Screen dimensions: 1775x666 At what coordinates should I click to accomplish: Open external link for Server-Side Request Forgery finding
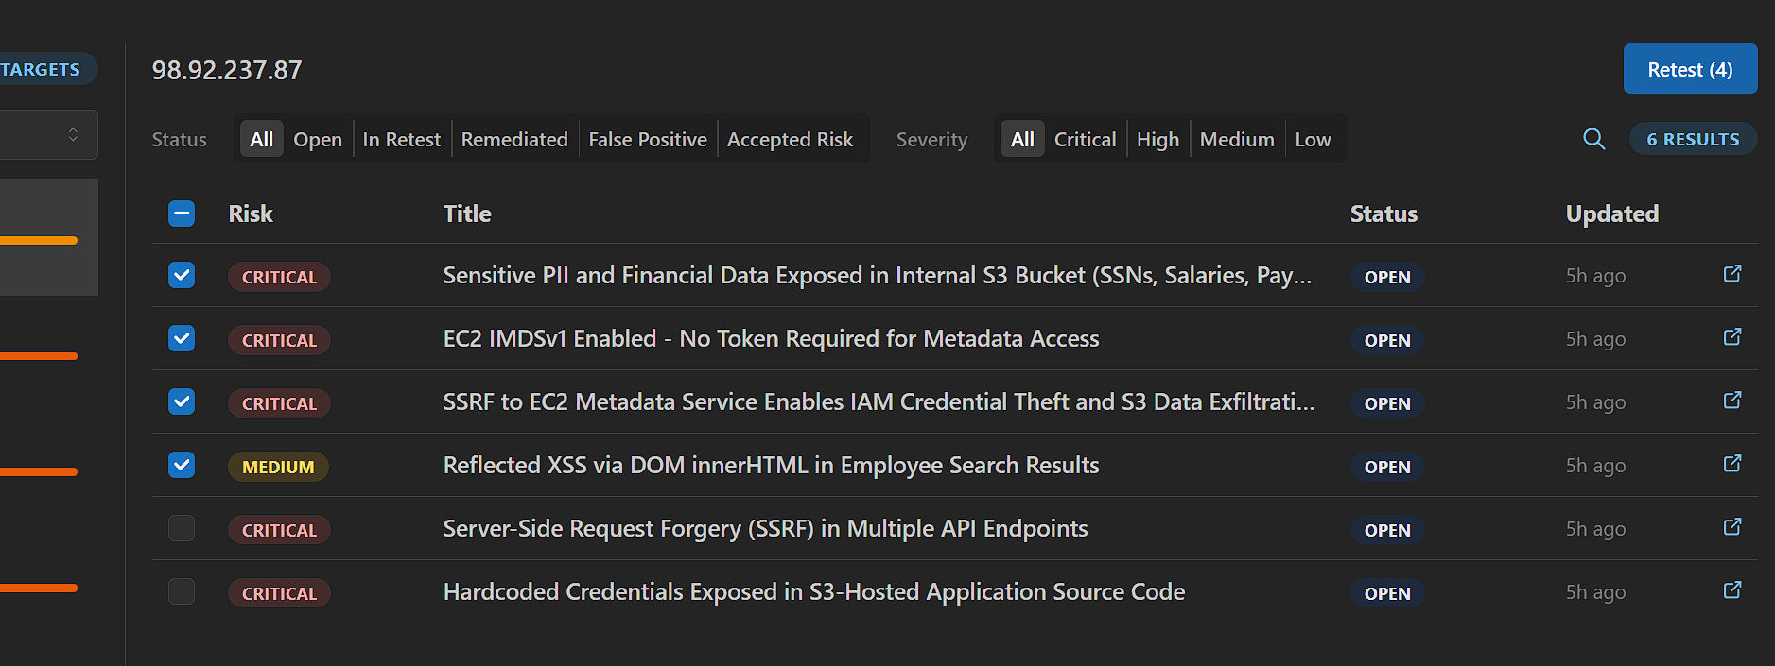coord(1731,527)
